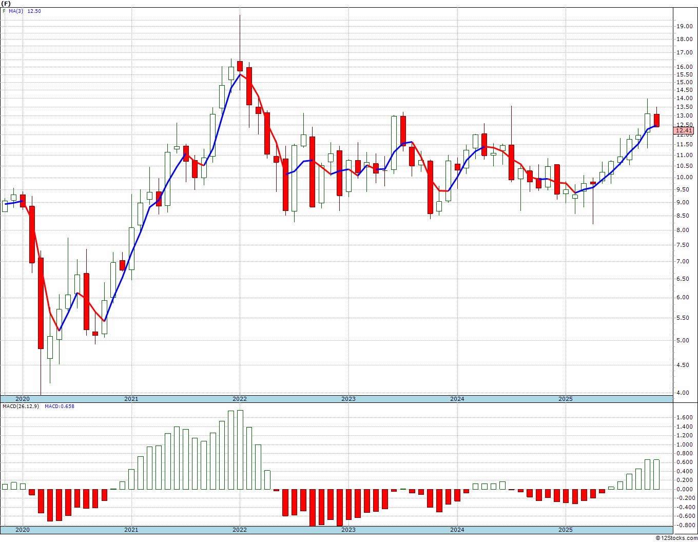698x542 pixels.
Task: Click the most recent red candlestick
Action: [x=656, y=120]
